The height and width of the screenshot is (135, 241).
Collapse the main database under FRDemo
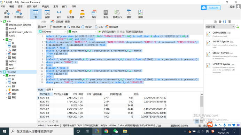pyautogui.click(x=4, y=76)
